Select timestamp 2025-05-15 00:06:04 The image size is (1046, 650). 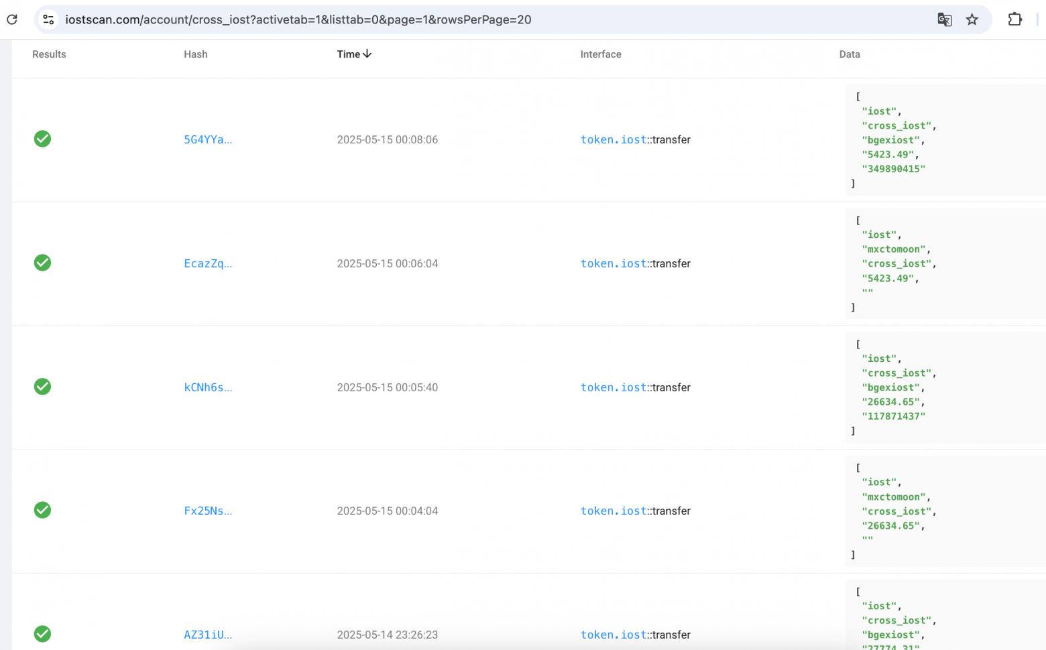pyautogui.click(x=388, y=263)
